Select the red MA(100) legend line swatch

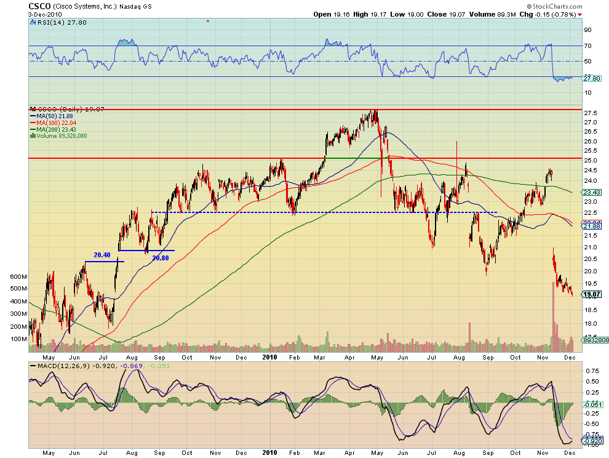click(x=33, y=123)
